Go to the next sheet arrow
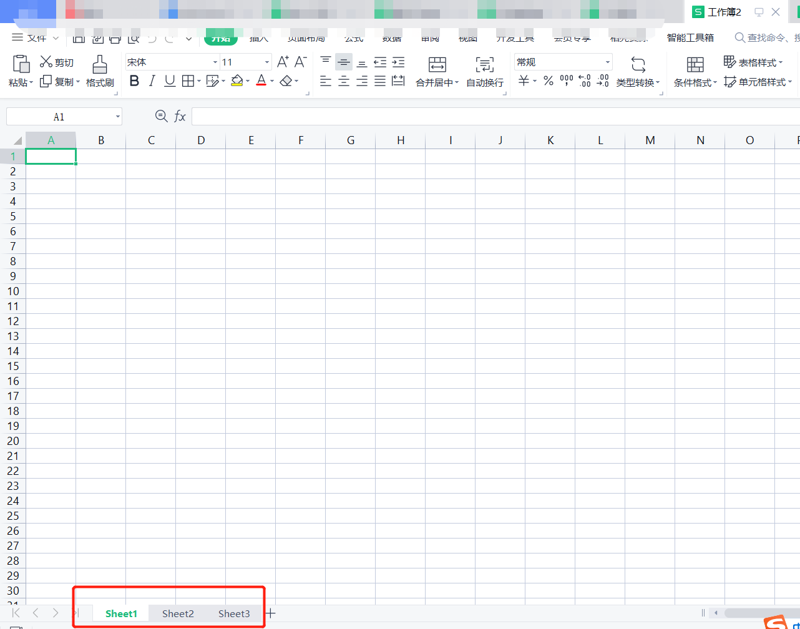Viewport: 800px width, 629px height. 56,613
